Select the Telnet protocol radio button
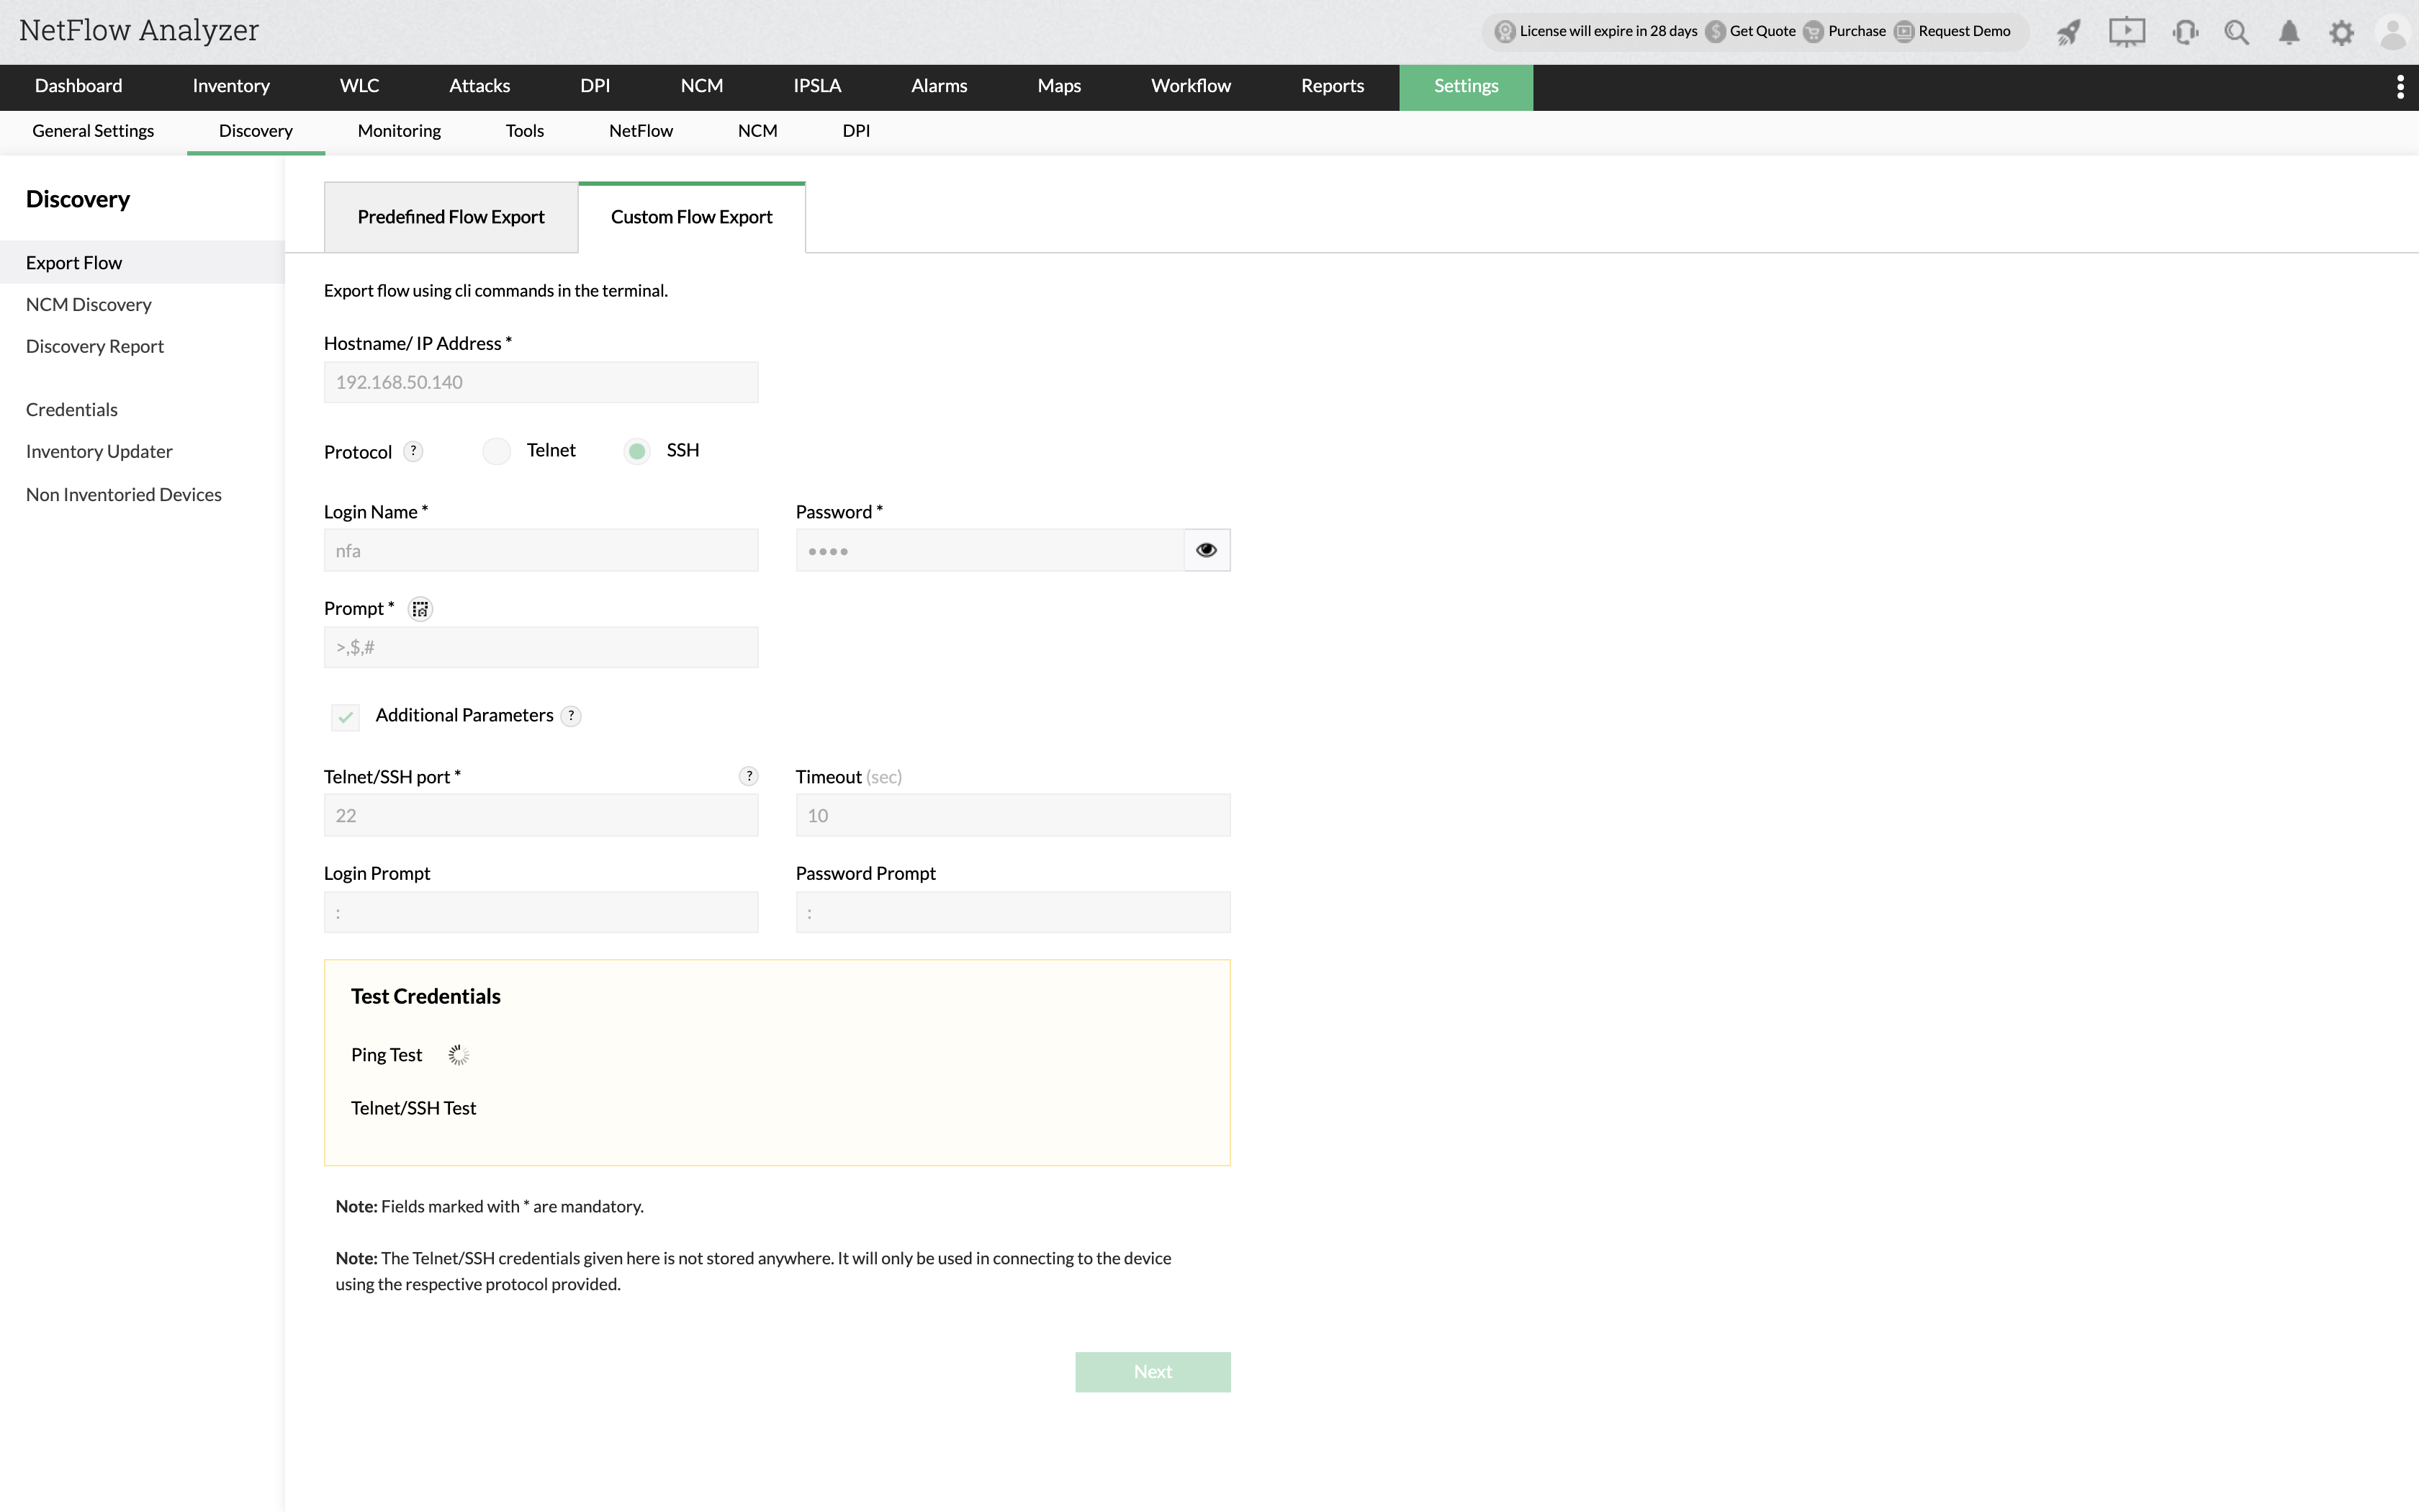Viewport: 2419px width, 1512px height. click(x=497, y=451)
